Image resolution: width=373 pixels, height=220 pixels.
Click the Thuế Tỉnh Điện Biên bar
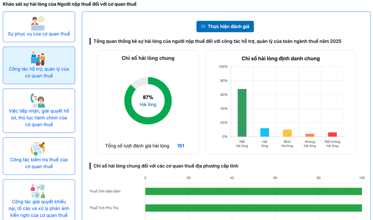coord(253,191)
